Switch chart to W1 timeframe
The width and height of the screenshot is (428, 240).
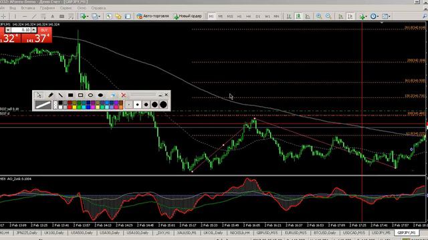tap(267, 16)
